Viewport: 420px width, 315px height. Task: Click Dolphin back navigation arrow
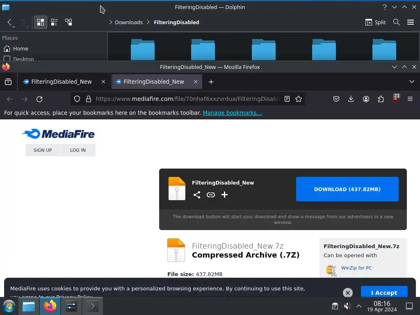coord(10,22)
